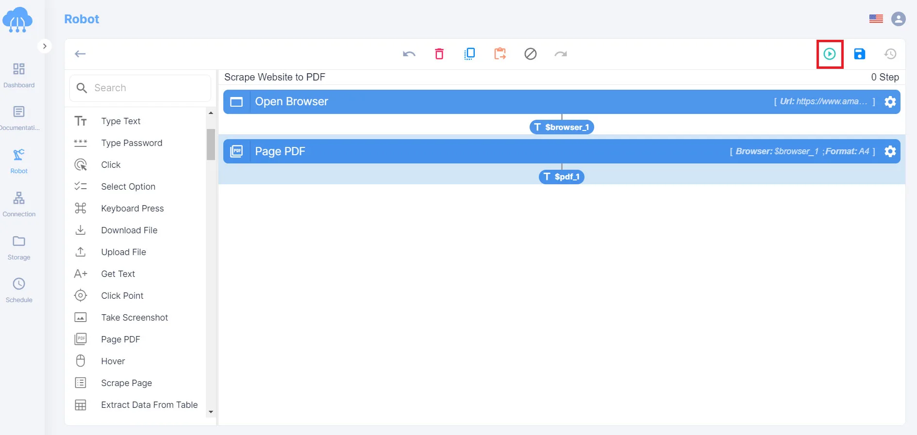The width and height of the screenshot is (917, 435).
Task: Go to the Robot section
Action: [19, 161]
